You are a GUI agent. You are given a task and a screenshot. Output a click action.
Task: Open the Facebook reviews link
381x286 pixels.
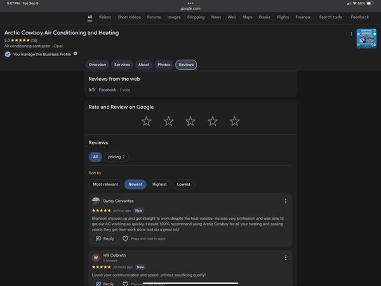(107, 90)
